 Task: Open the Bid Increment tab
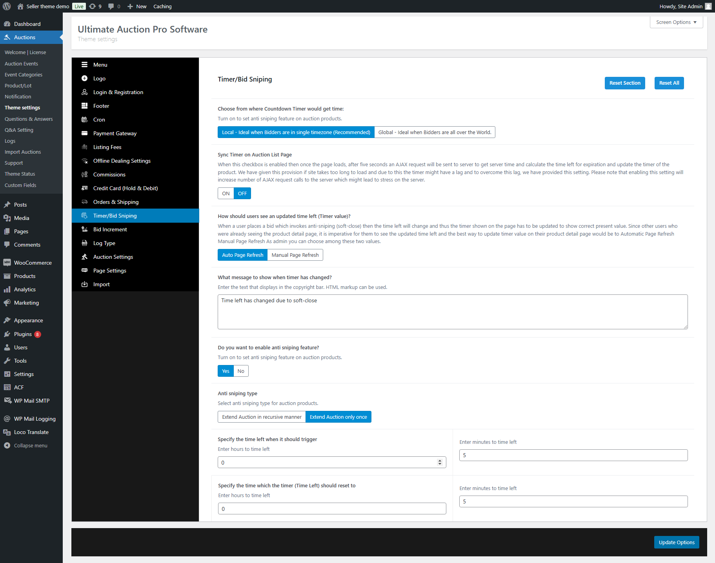coord(135,229)
